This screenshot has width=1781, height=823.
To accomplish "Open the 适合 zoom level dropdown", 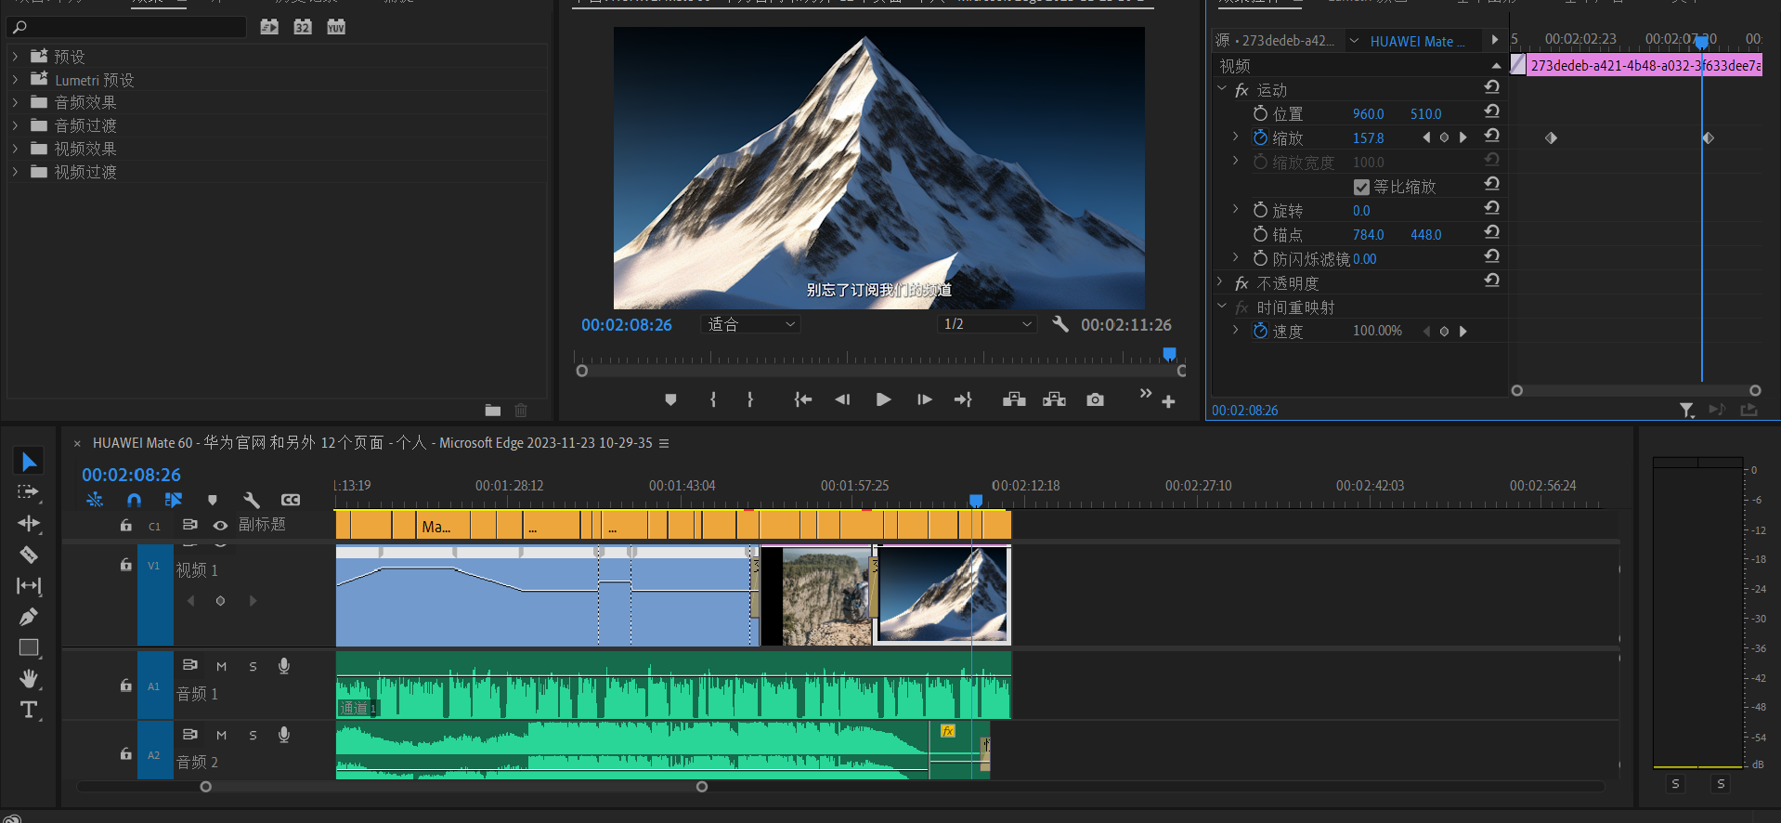I will [751, 324].
